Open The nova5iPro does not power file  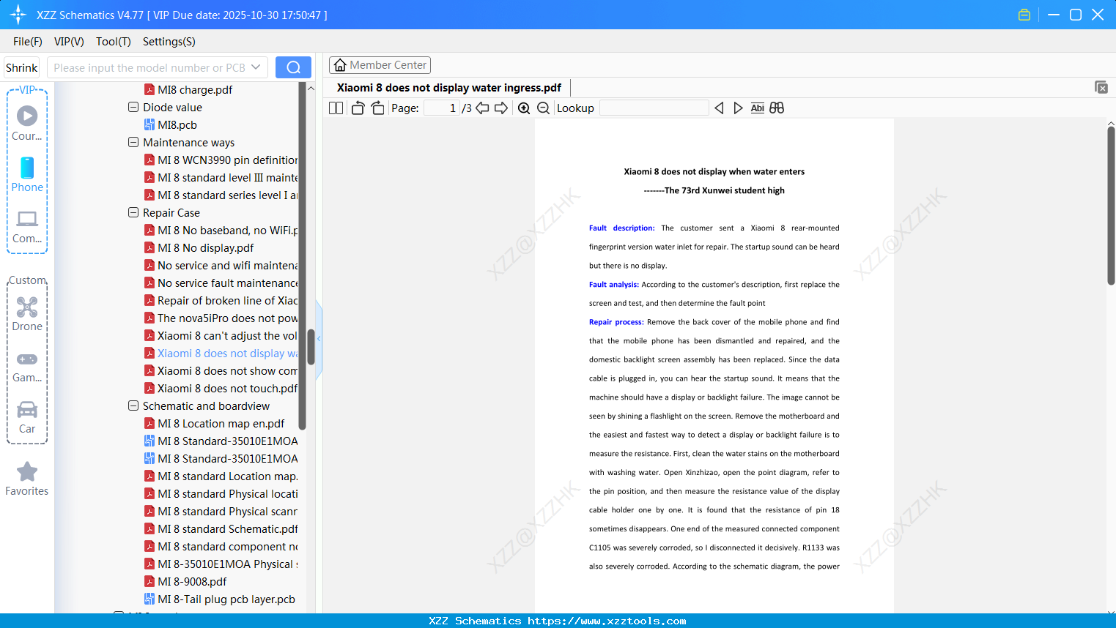[221, 318]
